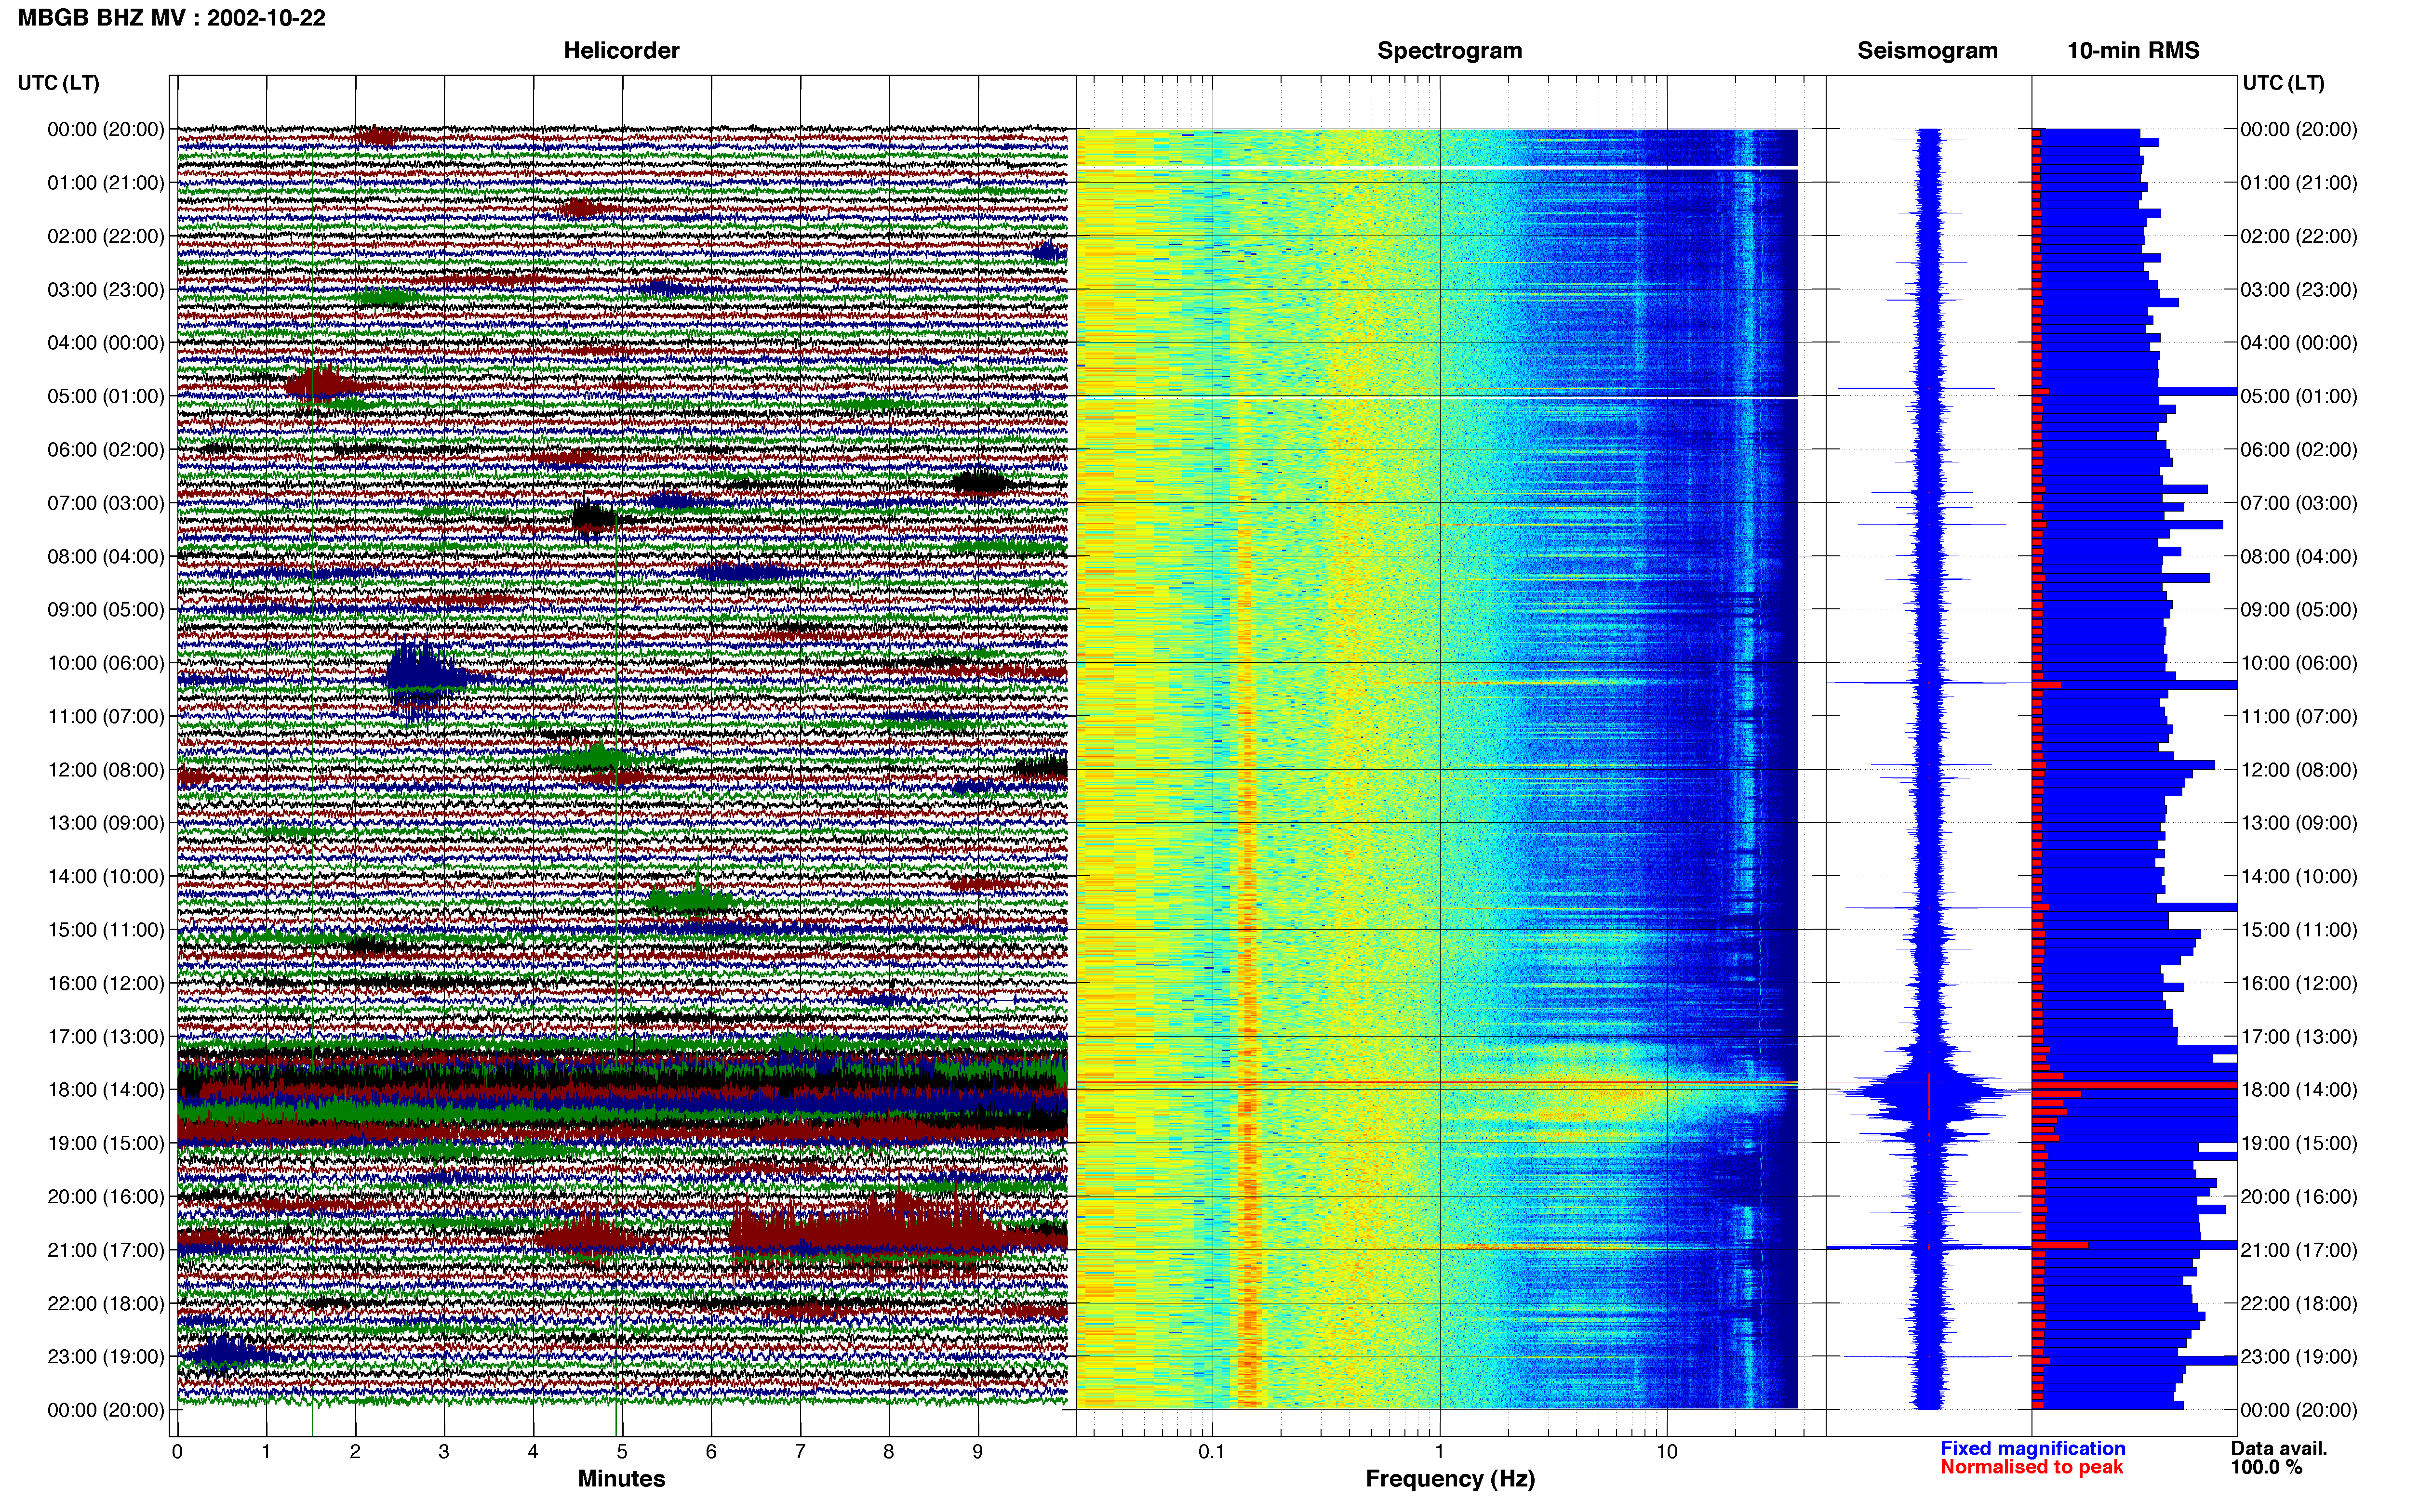The image size is (2419, 1512).
Task: Click the white data gap line near 00:45
Action: click(1438, 167)
